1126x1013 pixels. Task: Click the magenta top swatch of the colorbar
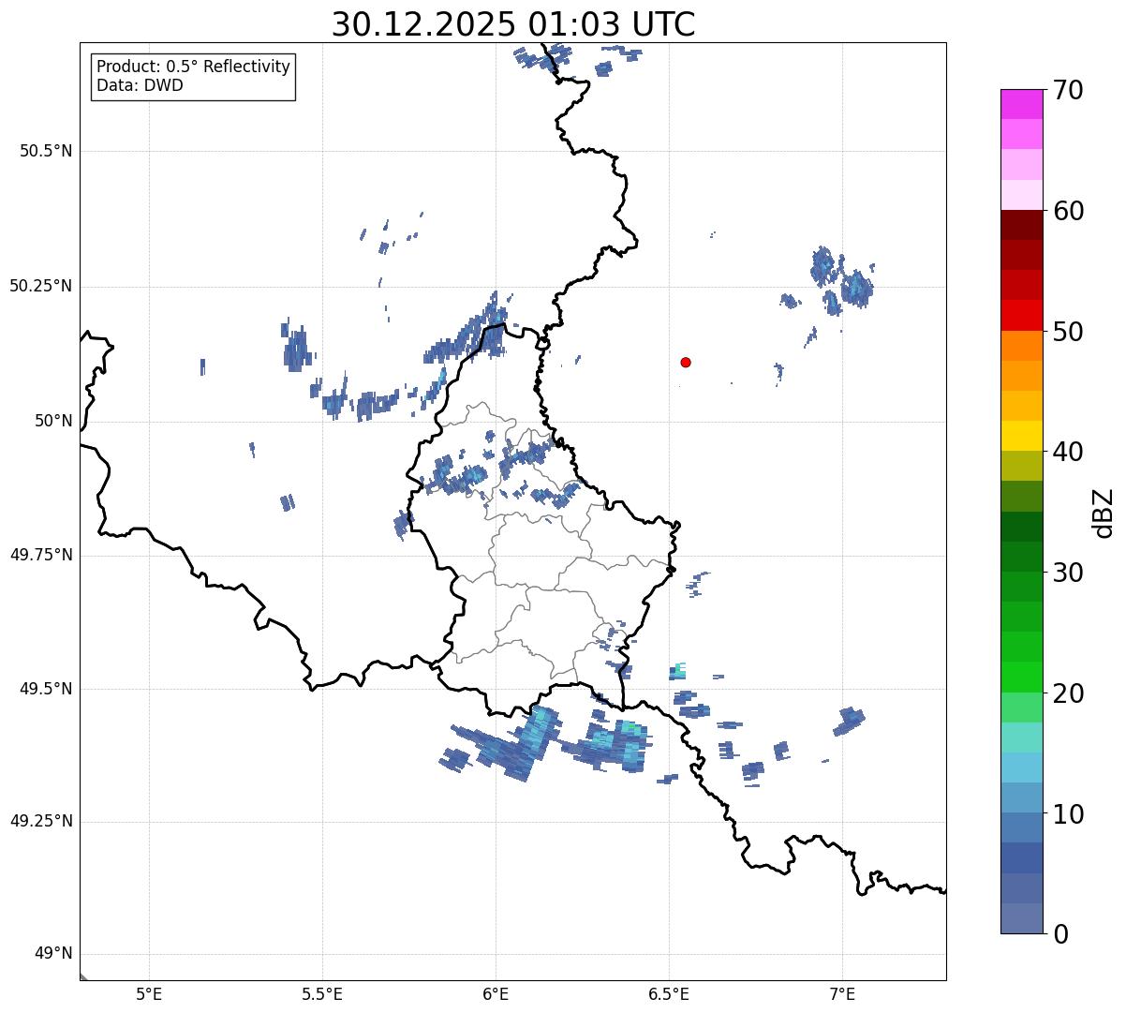click(1021, 104)
